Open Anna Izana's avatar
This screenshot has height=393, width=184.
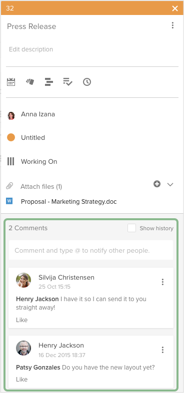coord(11,115)
